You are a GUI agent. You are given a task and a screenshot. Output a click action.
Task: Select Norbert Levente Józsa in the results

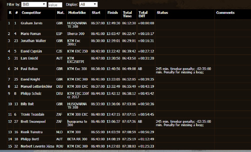37,146
